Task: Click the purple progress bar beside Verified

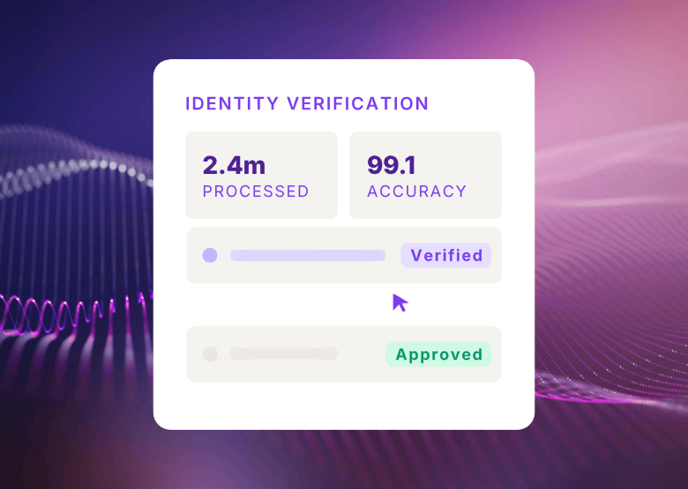Action: [307, 256]
